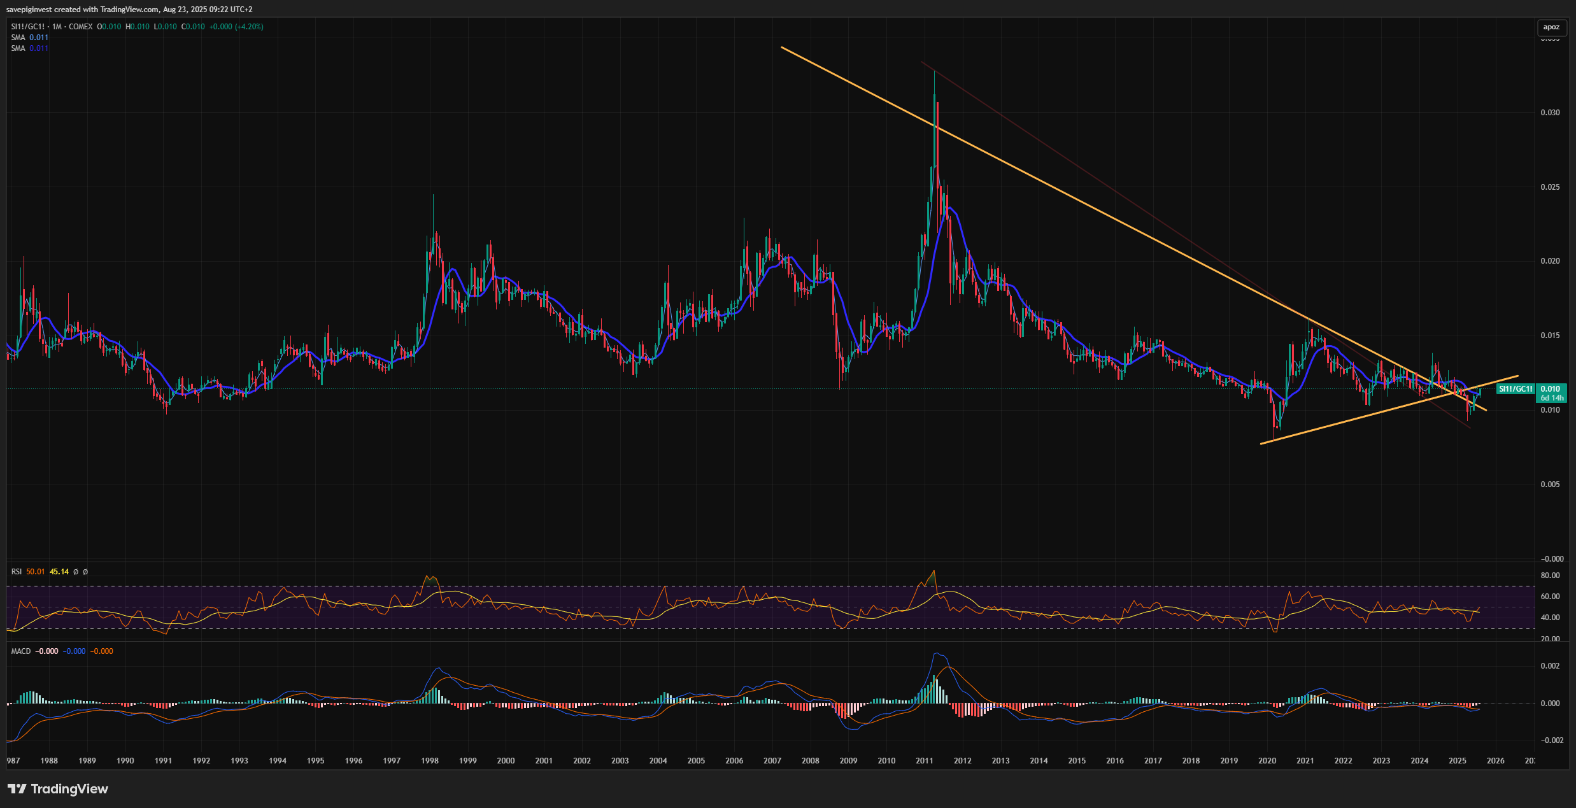Click the 2011 label on time axis

tap(925, 761)
